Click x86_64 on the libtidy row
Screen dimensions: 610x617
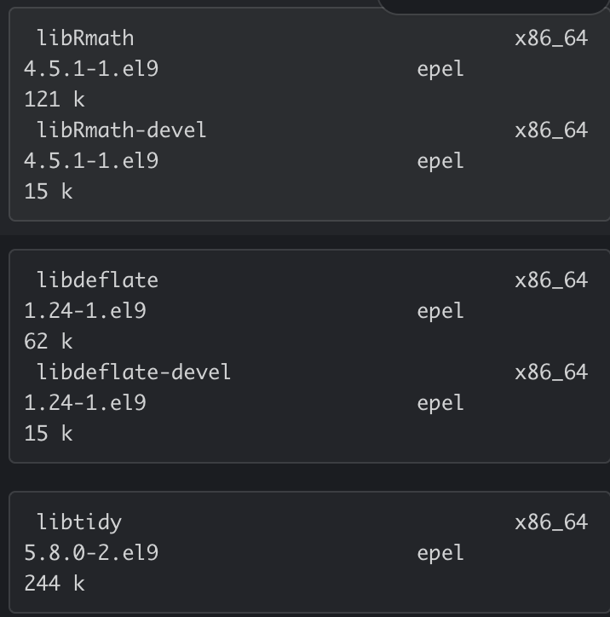pos(551,522)
